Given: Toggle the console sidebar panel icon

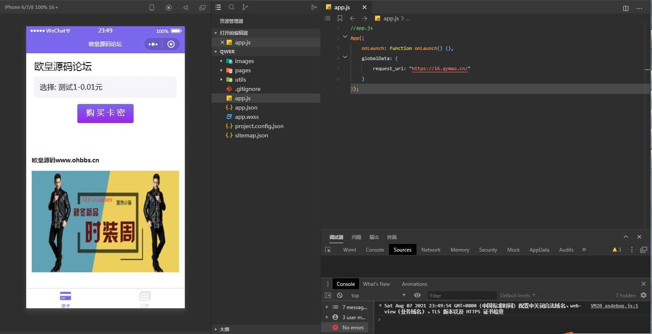Looking at the screenshot, I should pyautogui.click(x=328, y=296).
